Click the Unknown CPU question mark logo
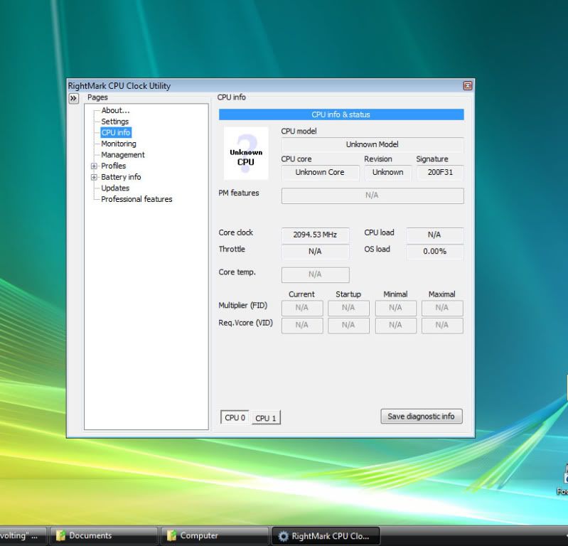The height and width of the screenshot is (546, 568). click(246, 153)
